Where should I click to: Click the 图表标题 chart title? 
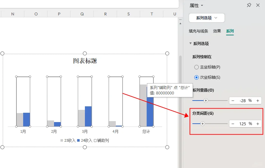pyautogui.click(x=85, y=61)
